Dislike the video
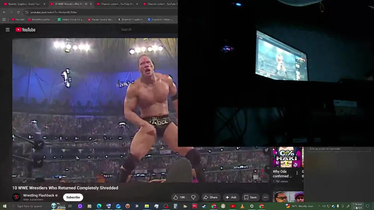The height and width of the screenshot is (210, 374). click(193, 197)
